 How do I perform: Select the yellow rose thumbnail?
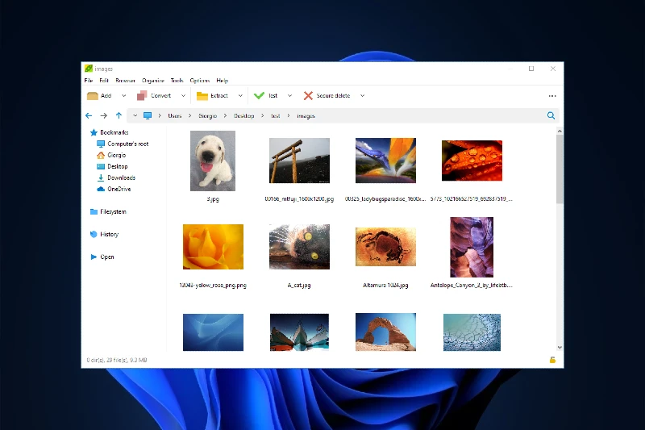coord(213,247)
